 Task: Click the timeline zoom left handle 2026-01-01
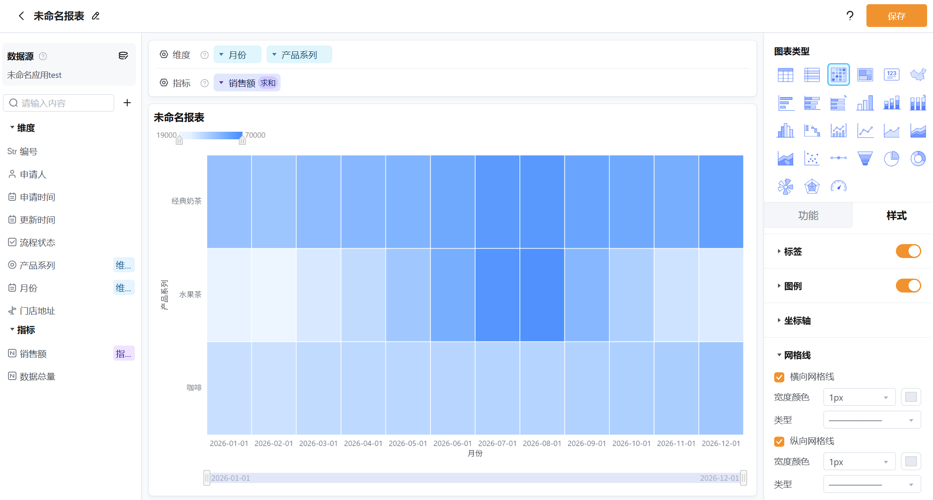coord(206,478)
